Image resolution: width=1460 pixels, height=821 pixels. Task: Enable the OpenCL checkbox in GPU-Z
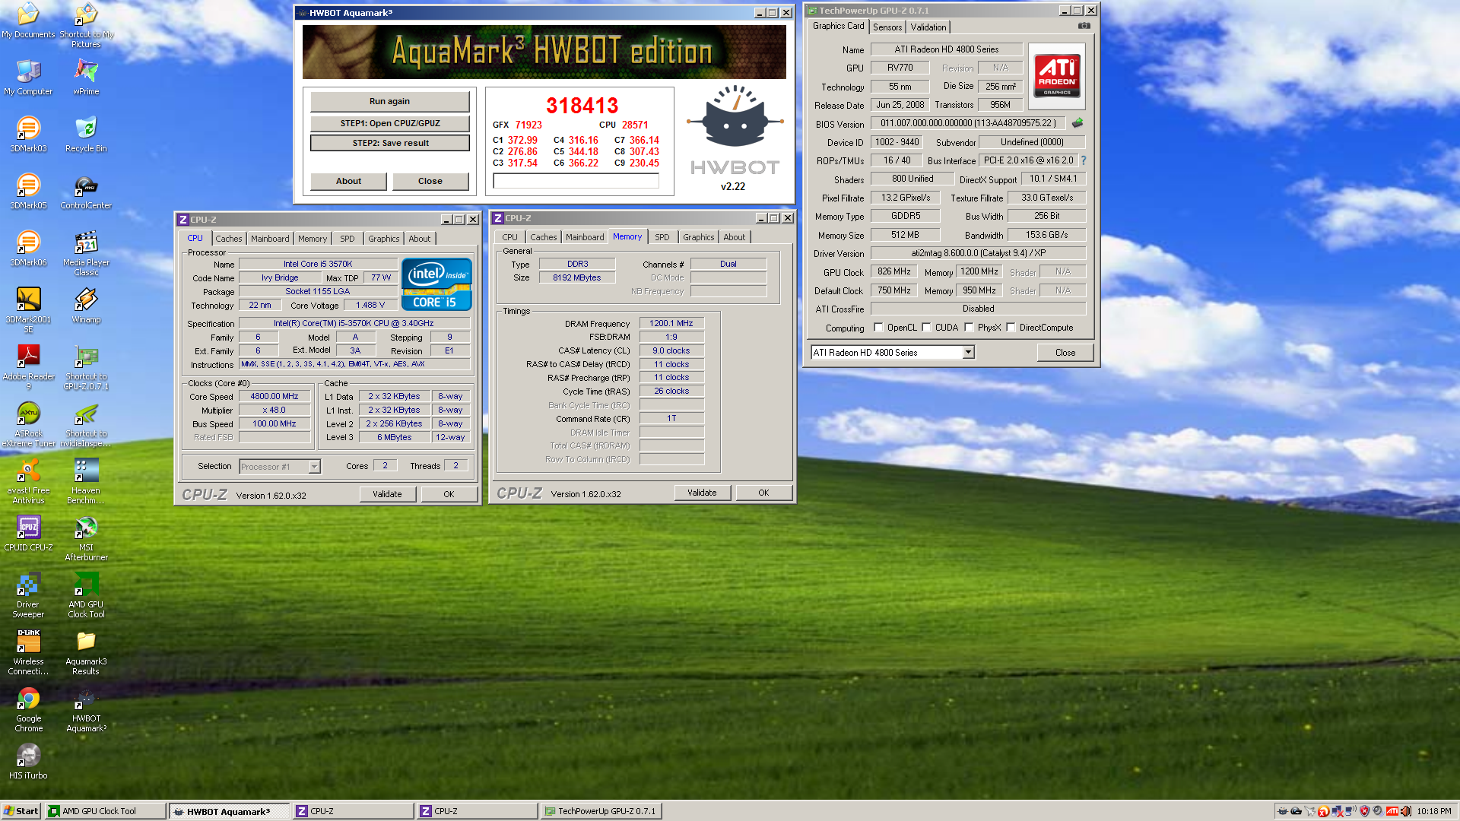(878, 328)
